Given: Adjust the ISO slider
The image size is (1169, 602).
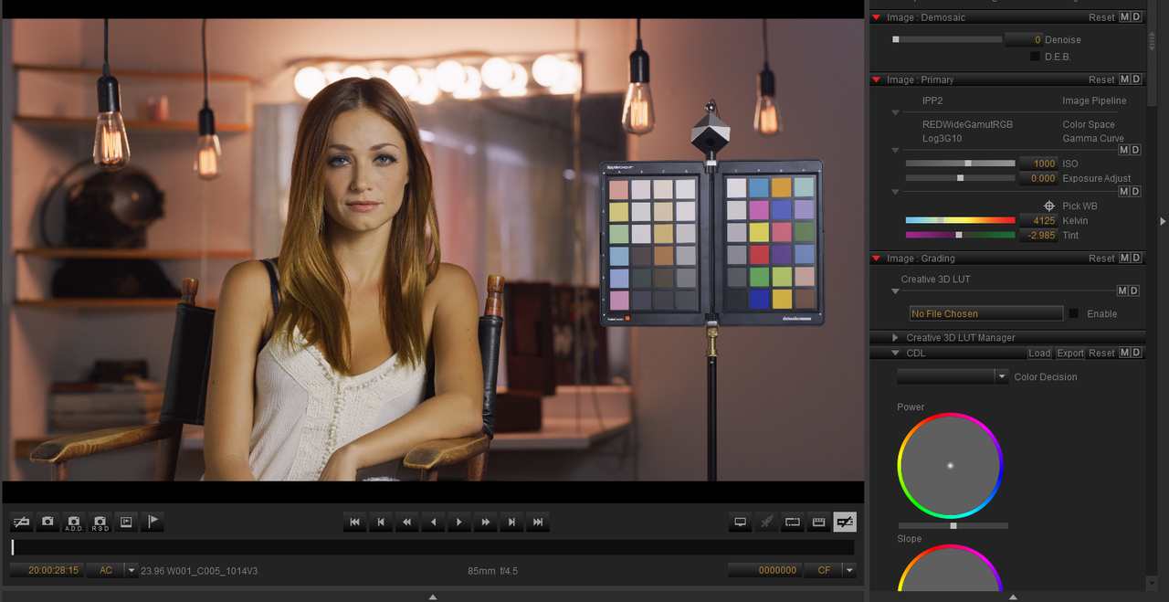Looking at the screenshot, I should (960, 164).
